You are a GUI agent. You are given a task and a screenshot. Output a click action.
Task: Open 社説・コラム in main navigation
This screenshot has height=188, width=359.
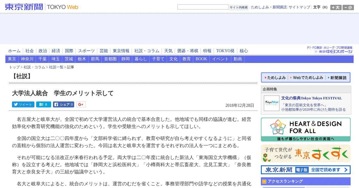(x=147, y=51)
